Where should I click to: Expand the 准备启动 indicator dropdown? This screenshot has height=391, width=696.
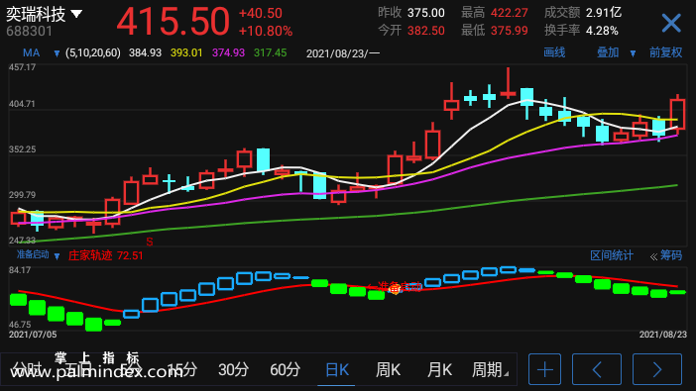(x=57, y=255)
